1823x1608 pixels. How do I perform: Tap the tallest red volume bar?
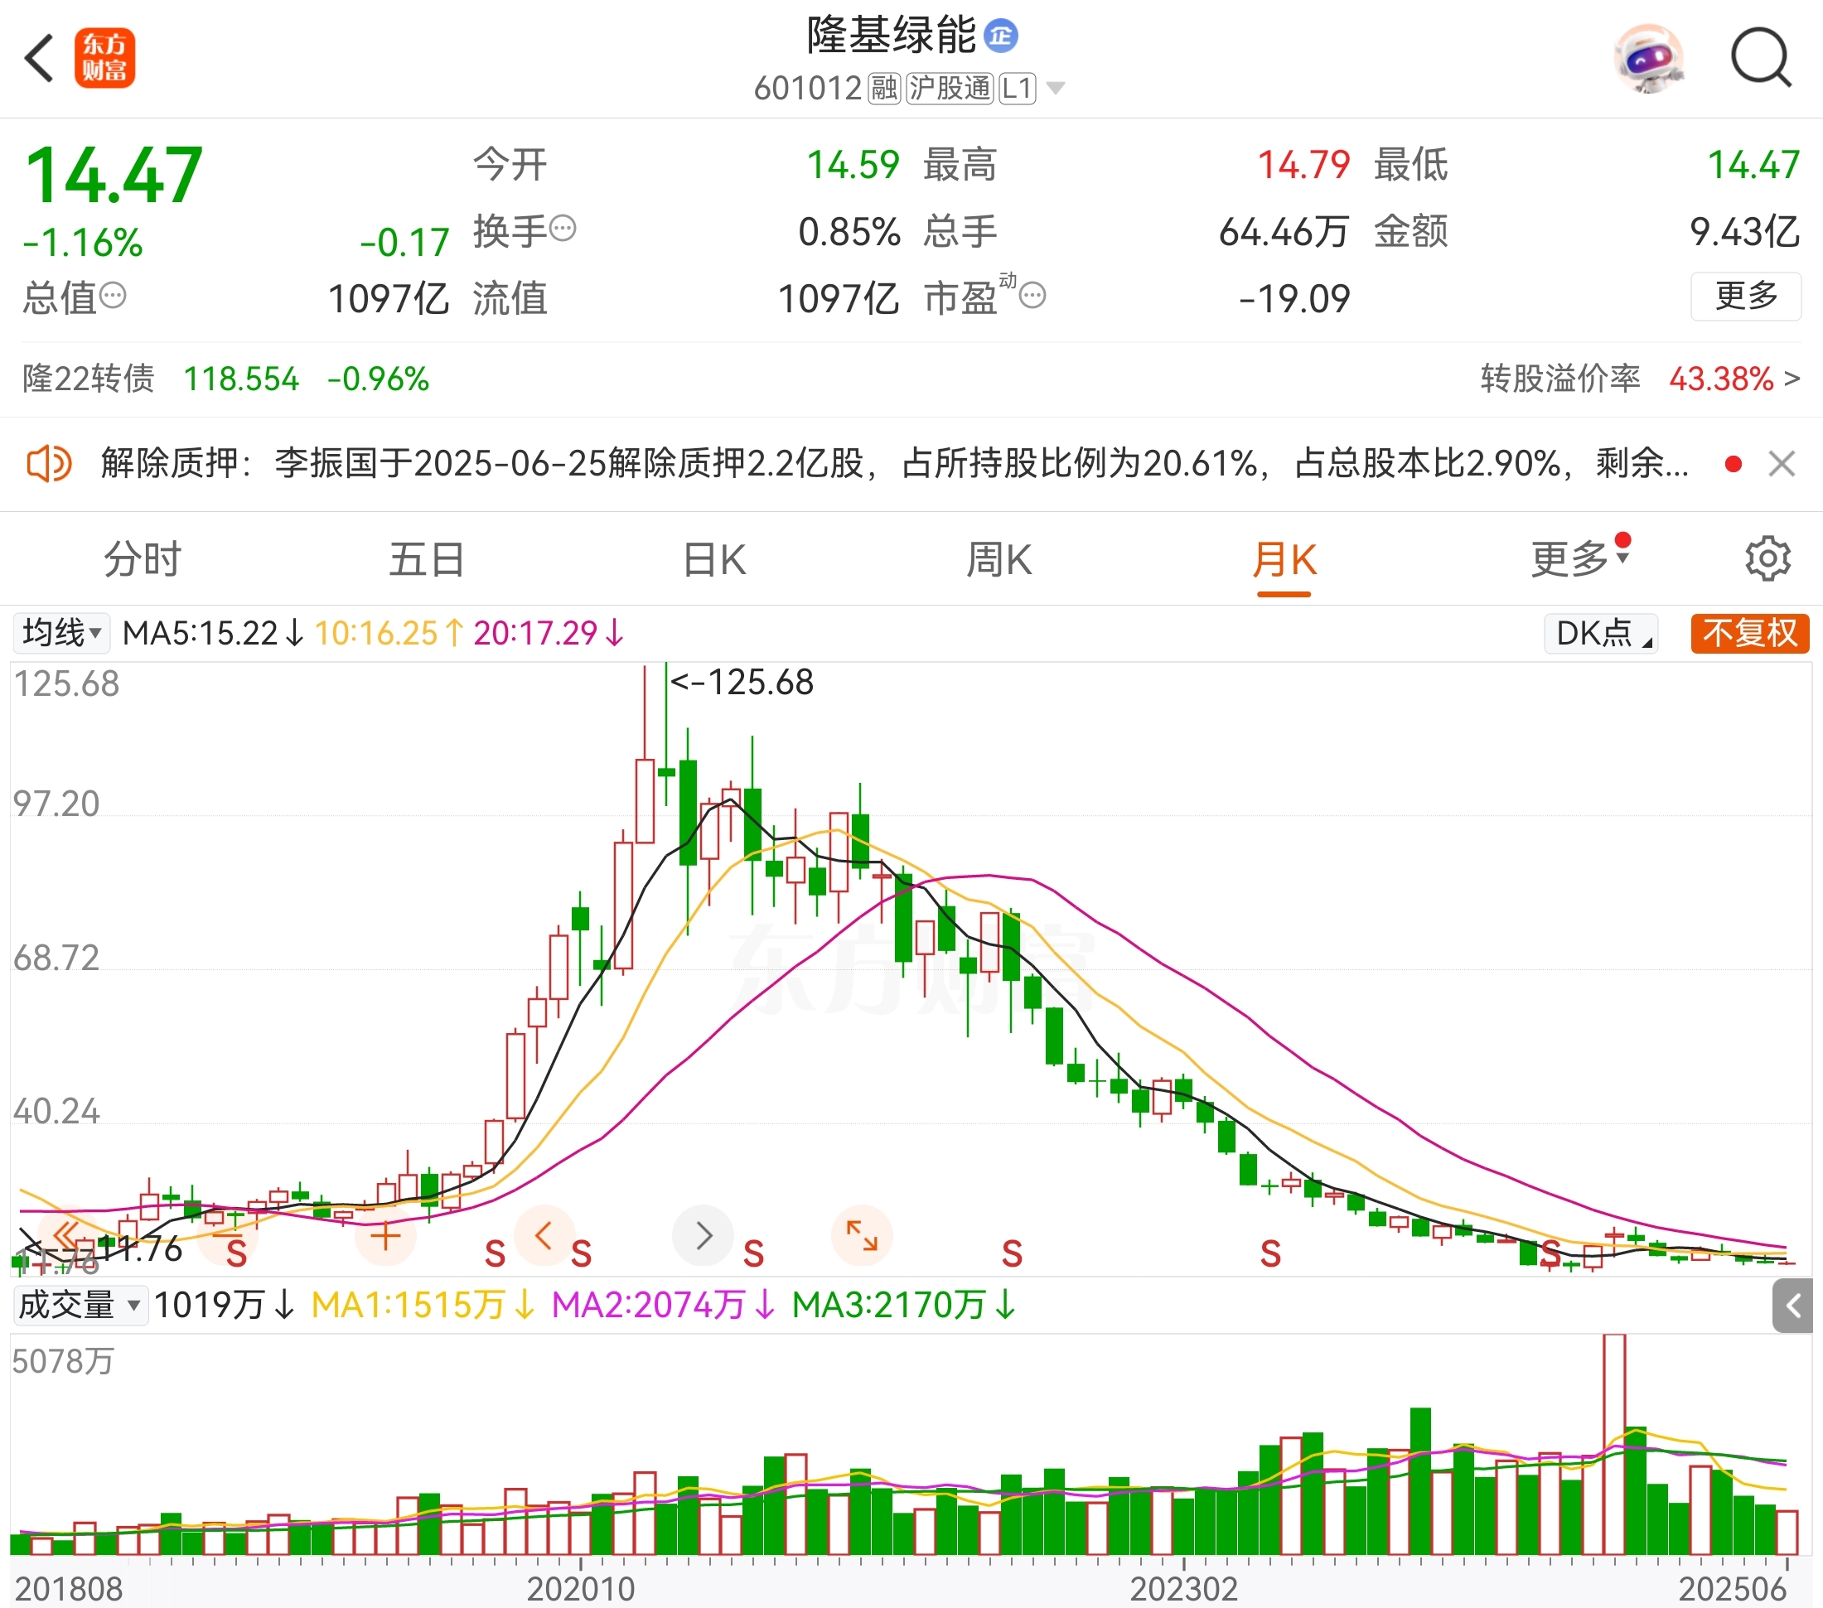[1614, 1445]
